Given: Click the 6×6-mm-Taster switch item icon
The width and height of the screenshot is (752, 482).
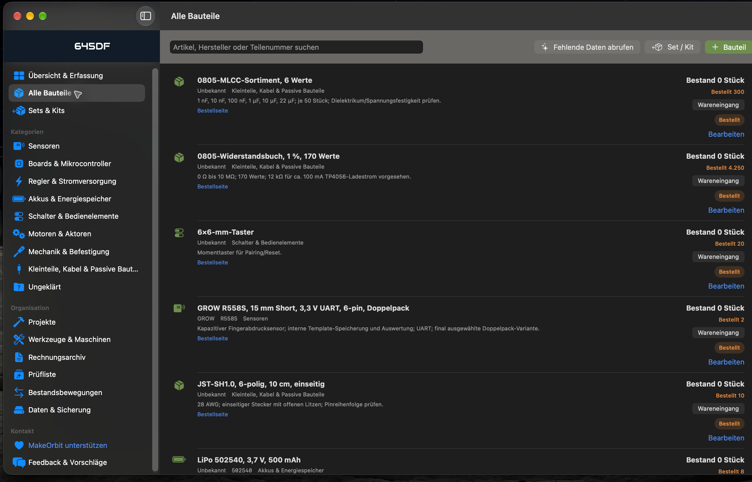Looking at the screenshot, I should coord(179,233).
